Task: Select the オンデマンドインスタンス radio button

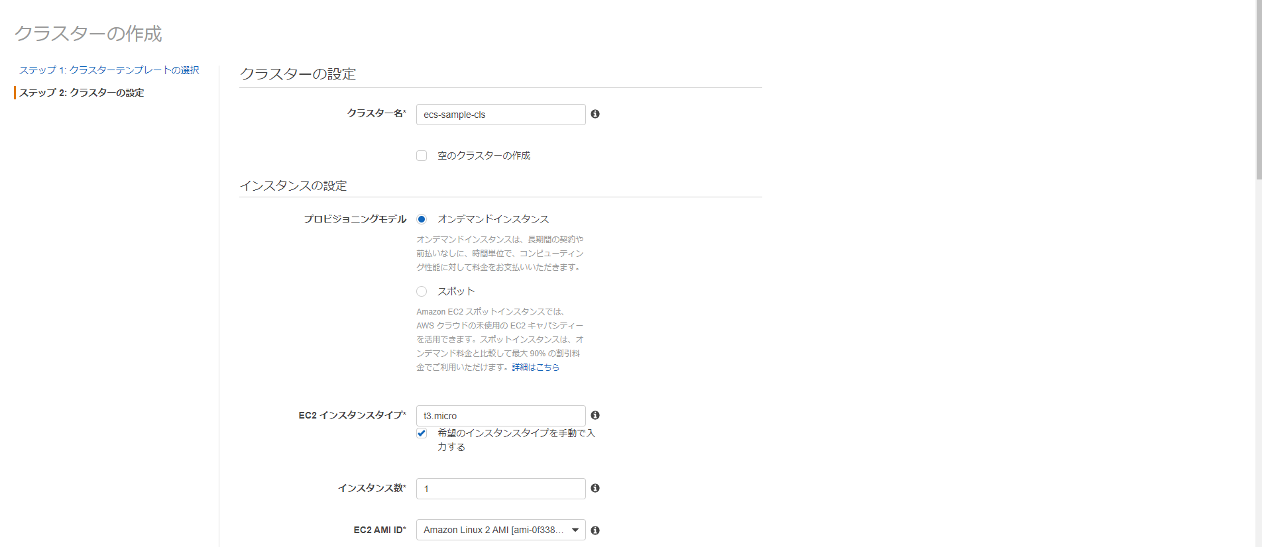Action: pyautogui.click(x=422, y=219)
